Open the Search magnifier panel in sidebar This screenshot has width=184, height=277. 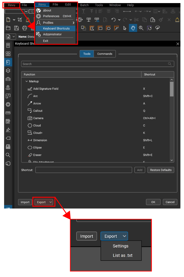(8, 155)
